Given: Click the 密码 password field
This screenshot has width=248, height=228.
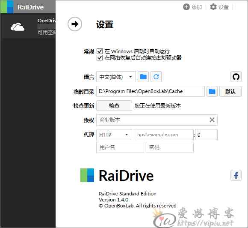Looking at the screenshot, I should [x=170, y=147].
